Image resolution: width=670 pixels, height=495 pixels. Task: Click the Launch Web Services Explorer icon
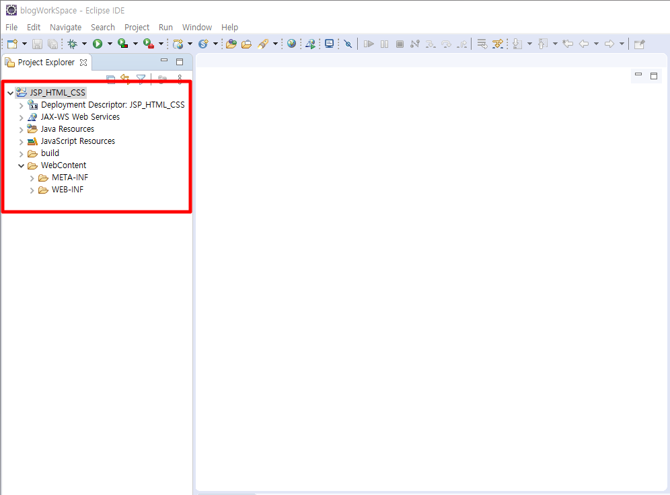pyautogui.click(x=311, y=44)
